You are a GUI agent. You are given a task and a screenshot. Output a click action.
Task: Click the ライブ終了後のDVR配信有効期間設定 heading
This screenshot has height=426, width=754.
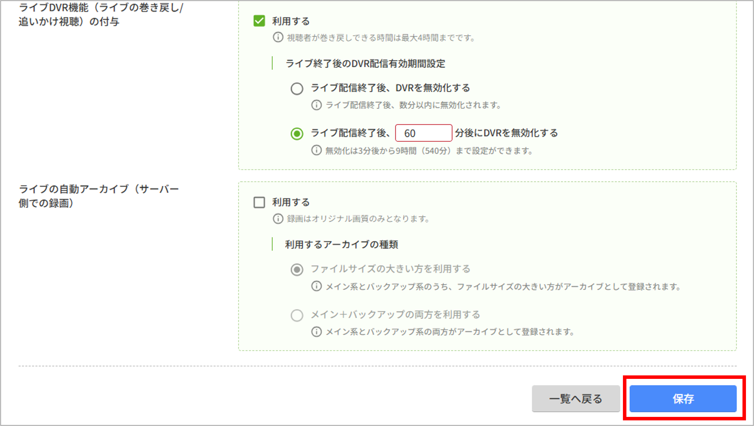click(x=365, y=63)
